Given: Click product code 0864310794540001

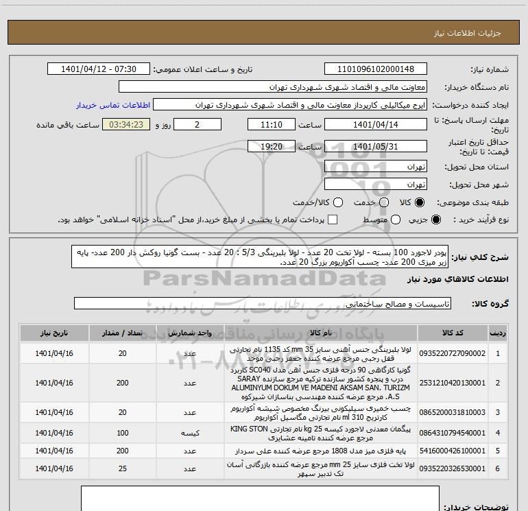Looking at the screenshot, I should pyautogui.click(x=453, y=433).
